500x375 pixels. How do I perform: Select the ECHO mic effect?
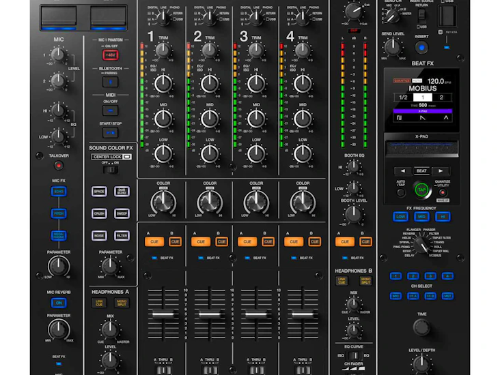[59, 192]
